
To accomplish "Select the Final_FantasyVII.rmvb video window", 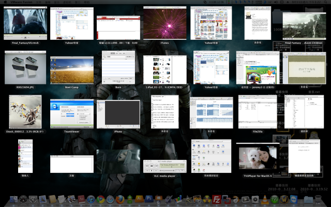I will tap(25, 23).
